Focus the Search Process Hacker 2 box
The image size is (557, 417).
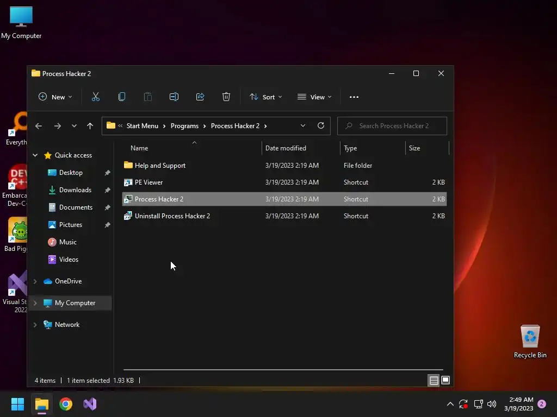(x=392, y=126)
